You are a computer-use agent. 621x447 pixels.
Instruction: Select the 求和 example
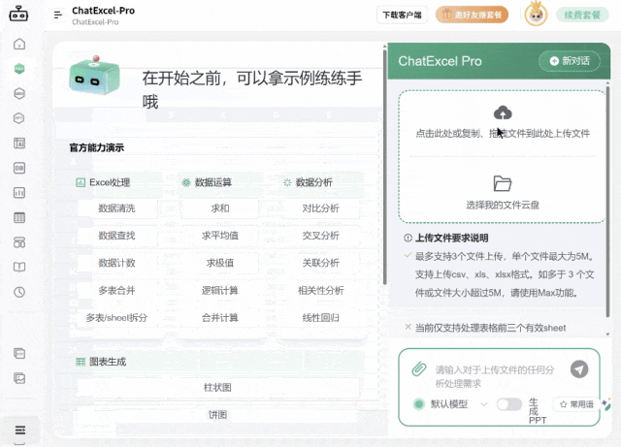pos(220,208)
